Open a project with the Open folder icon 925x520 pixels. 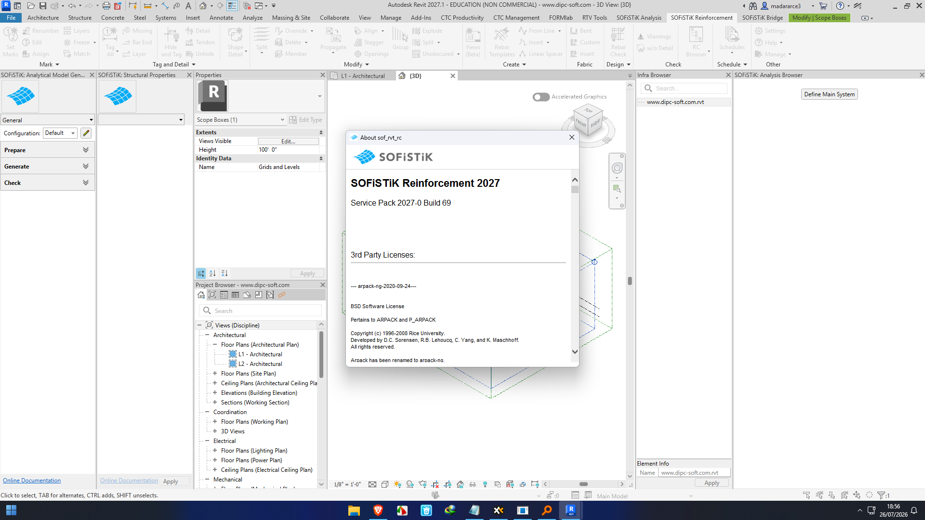(31, 6)
